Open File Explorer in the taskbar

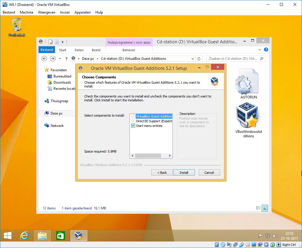point(42,235)
